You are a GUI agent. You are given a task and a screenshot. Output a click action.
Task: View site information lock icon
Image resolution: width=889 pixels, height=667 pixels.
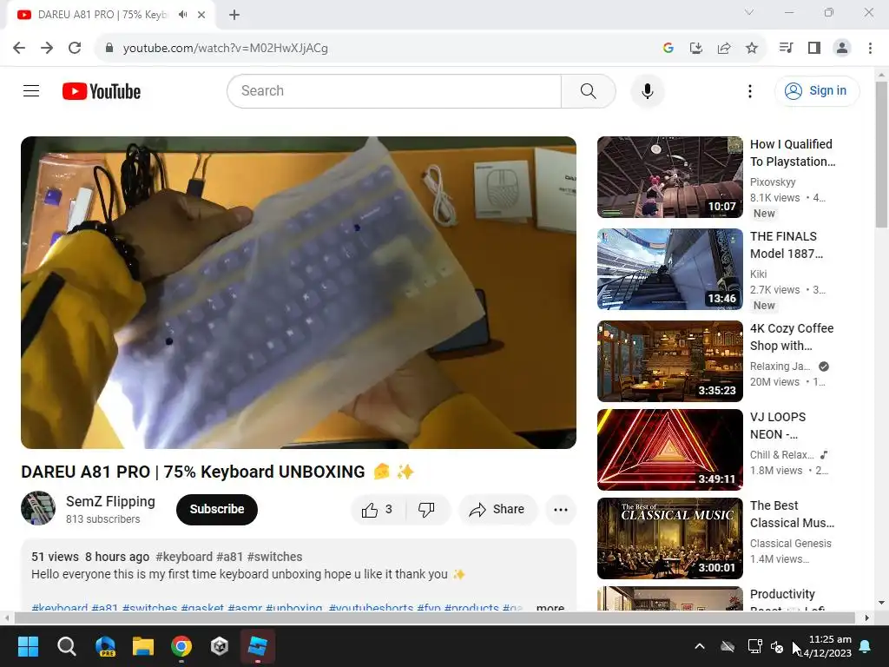[109, 48]
